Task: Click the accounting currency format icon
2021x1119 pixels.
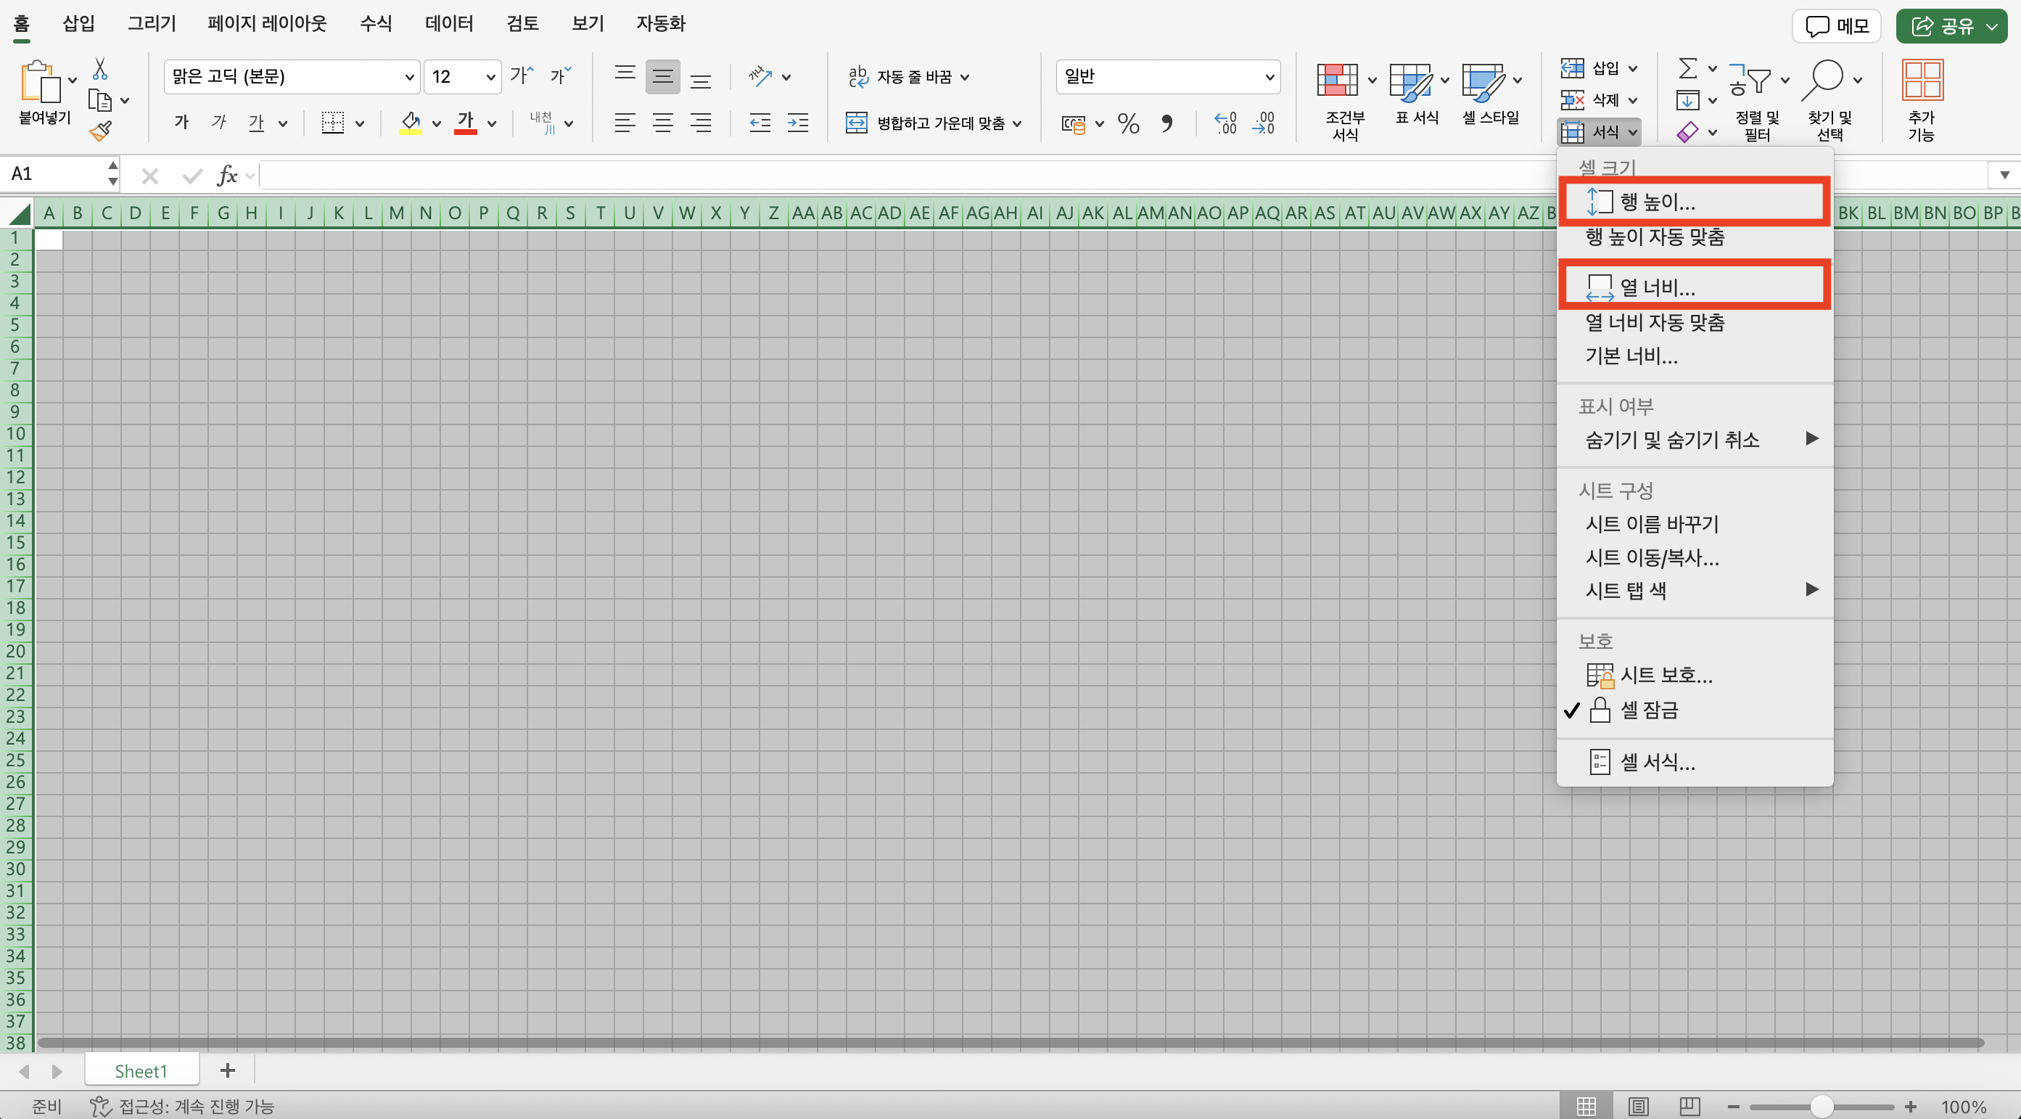Action: [1074, 123]
